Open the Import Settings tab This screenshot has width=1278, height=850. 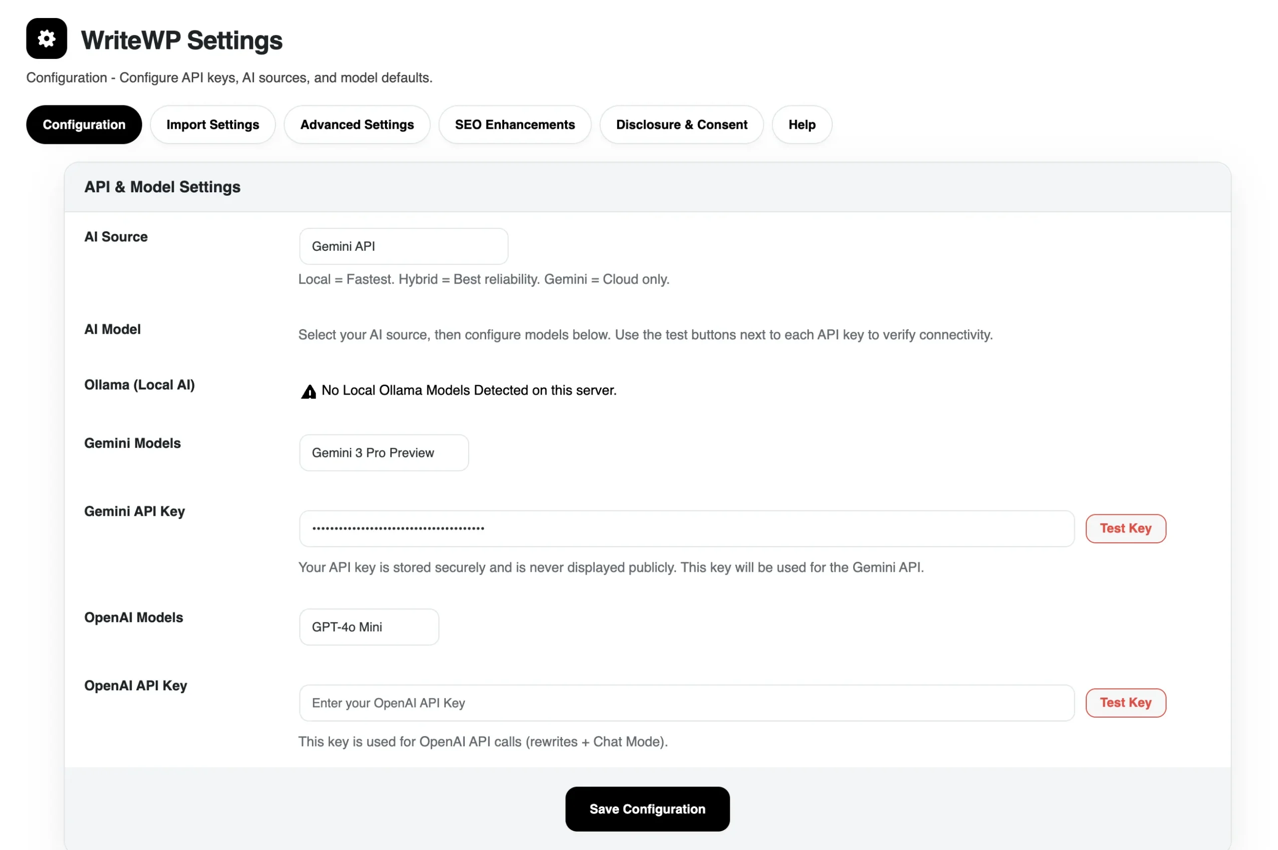click(212, 125)
